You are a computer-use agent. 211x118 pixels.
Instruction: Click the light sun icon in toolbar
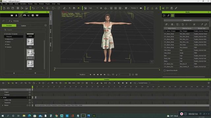pos(101,8)
